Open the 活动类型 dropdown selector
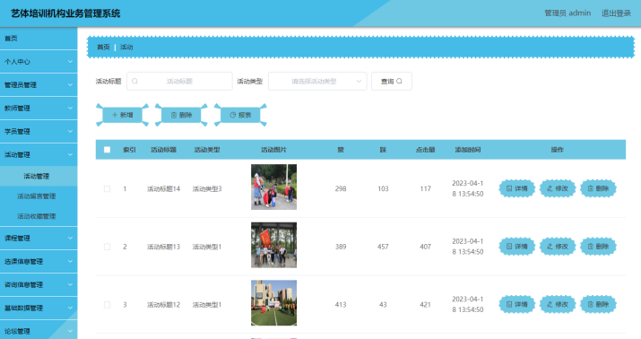This screenshot has height=339, width=641. pos(317,82)
